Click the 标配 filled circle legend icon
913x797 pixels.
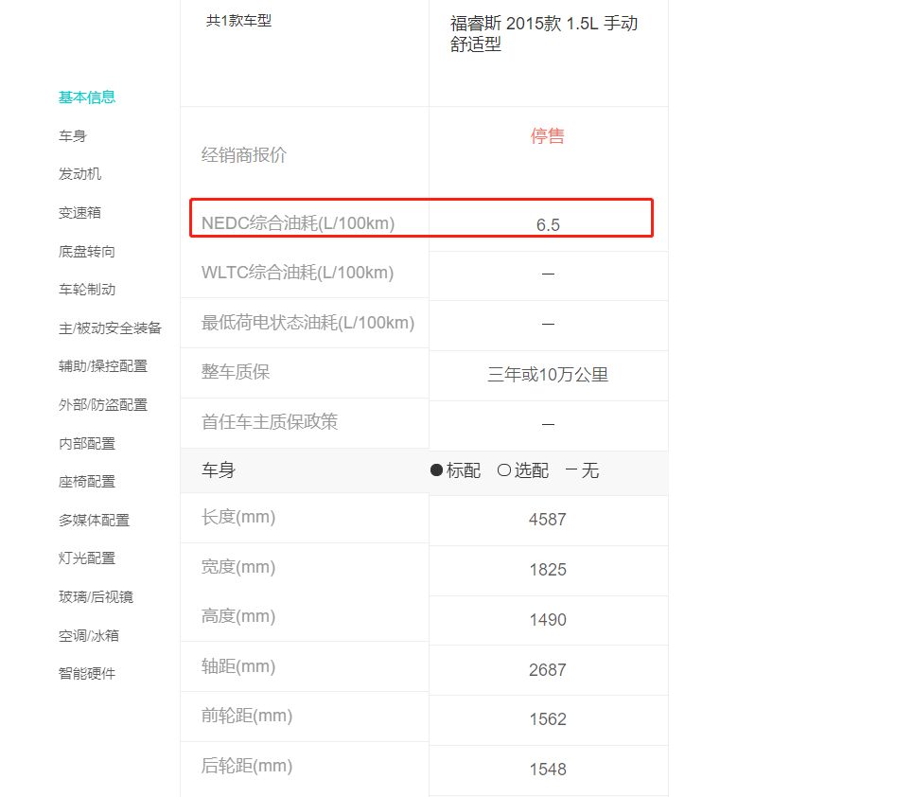pos(437,470)
